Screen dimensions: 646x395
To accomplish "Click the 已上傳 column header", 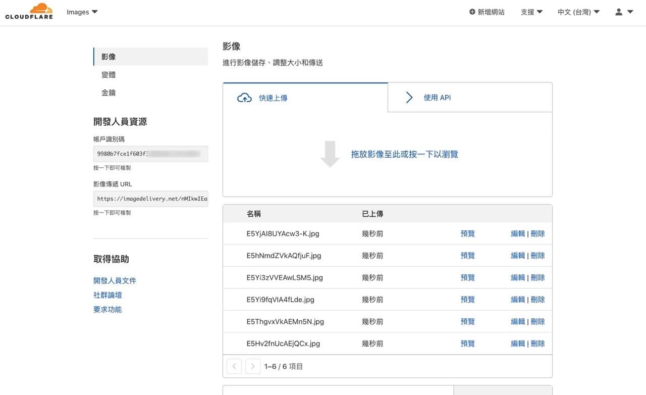I will [x=372, y=214].
